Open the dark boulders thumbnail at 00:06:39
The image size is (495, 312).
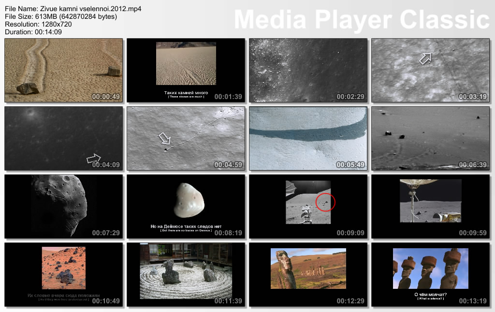[430, 139]
